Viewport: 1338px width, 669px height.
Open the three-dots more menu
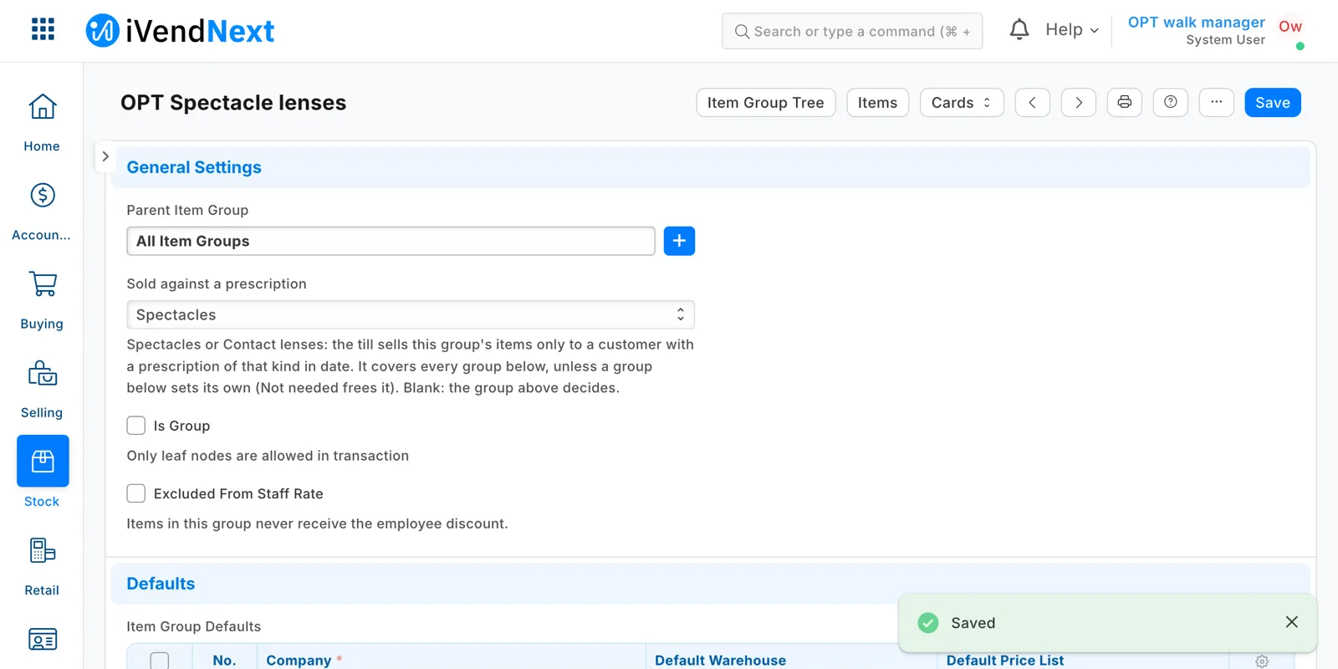(x=1217, y=102)
